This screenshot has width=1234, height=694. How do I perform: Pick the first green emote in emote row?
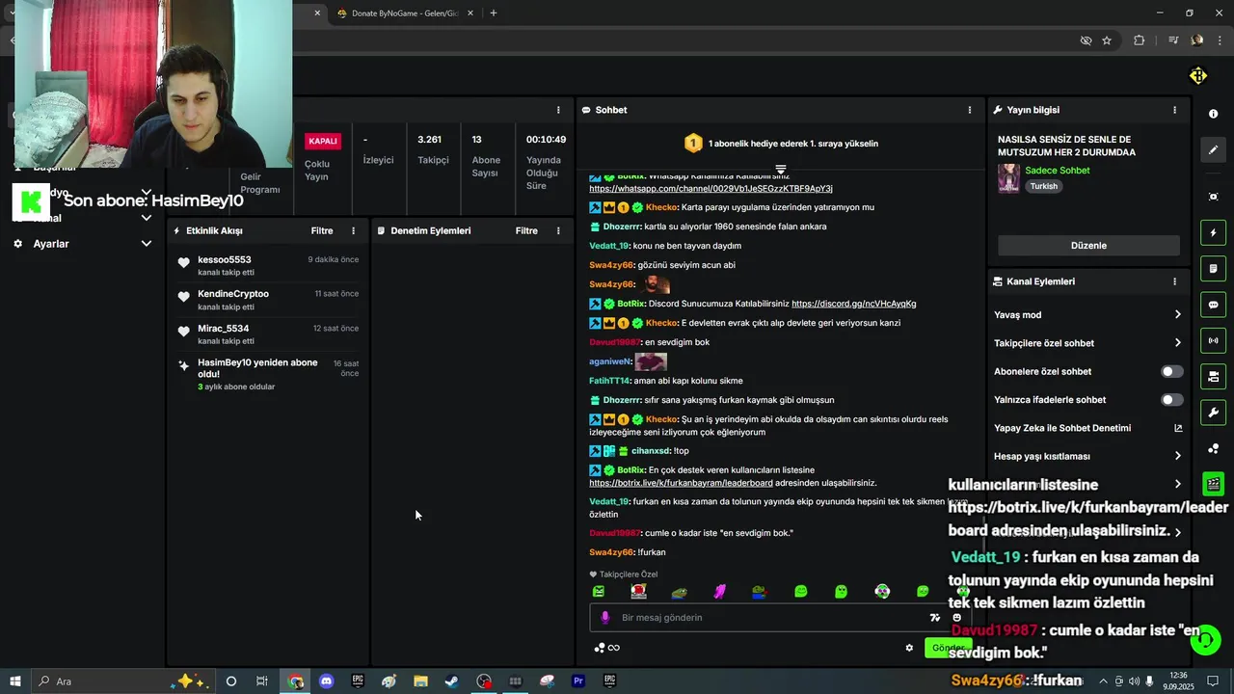point(599,592)
